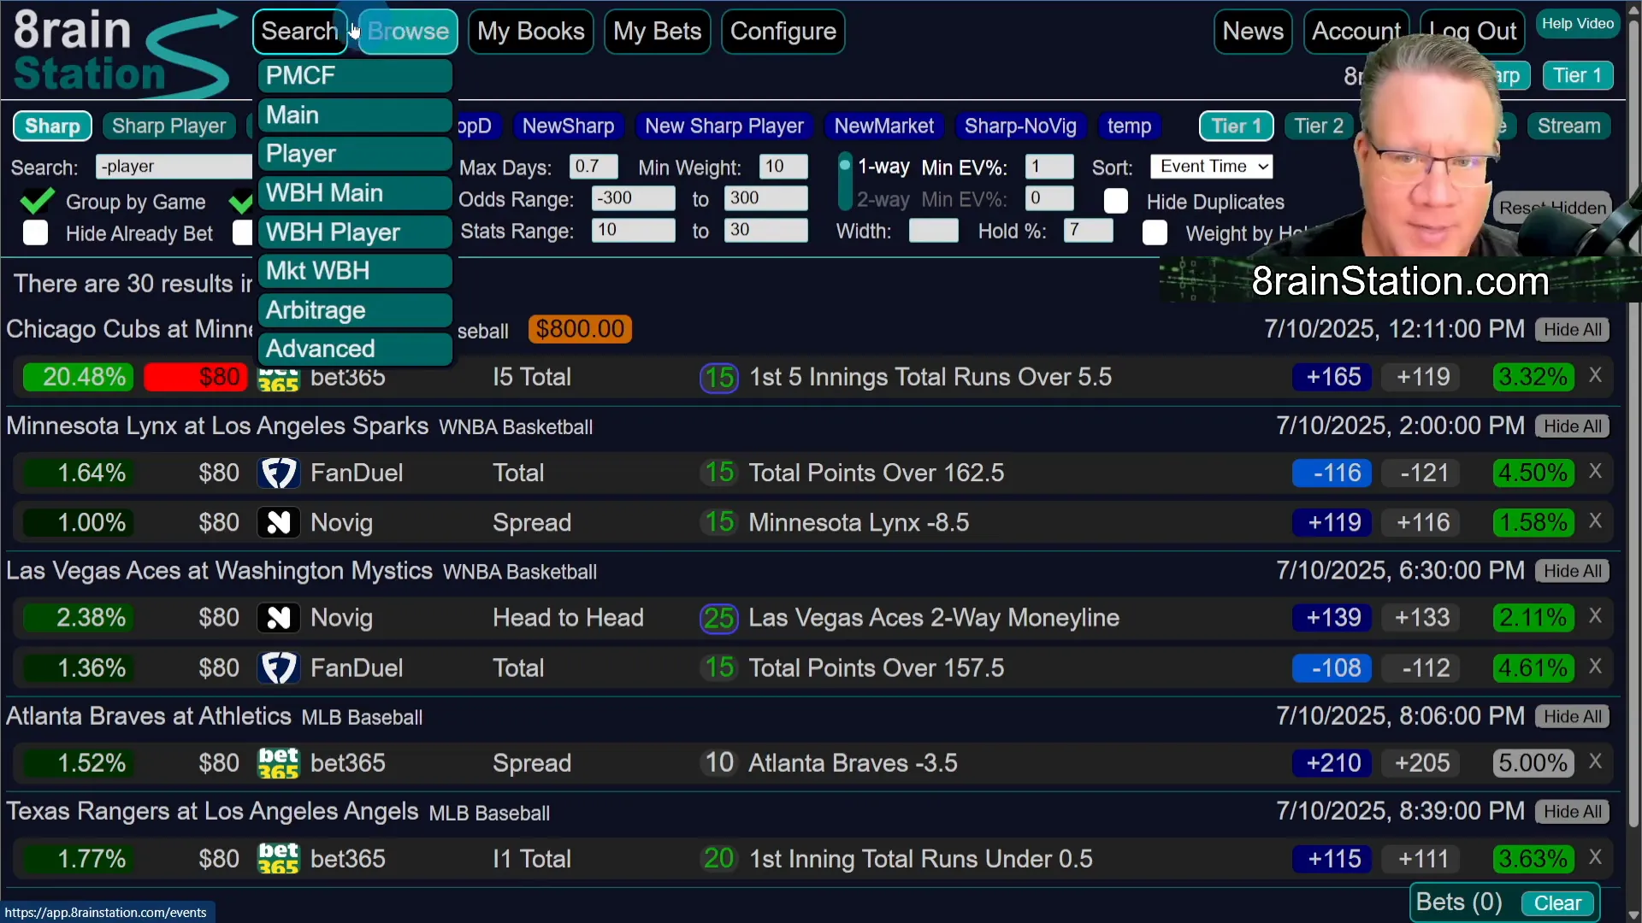The width and height of the screenshot is (1642, 923).
Task: Click circled 15 badge on 1st 5 Innings row
Action: pyautogui.click(x=719, y=378)
